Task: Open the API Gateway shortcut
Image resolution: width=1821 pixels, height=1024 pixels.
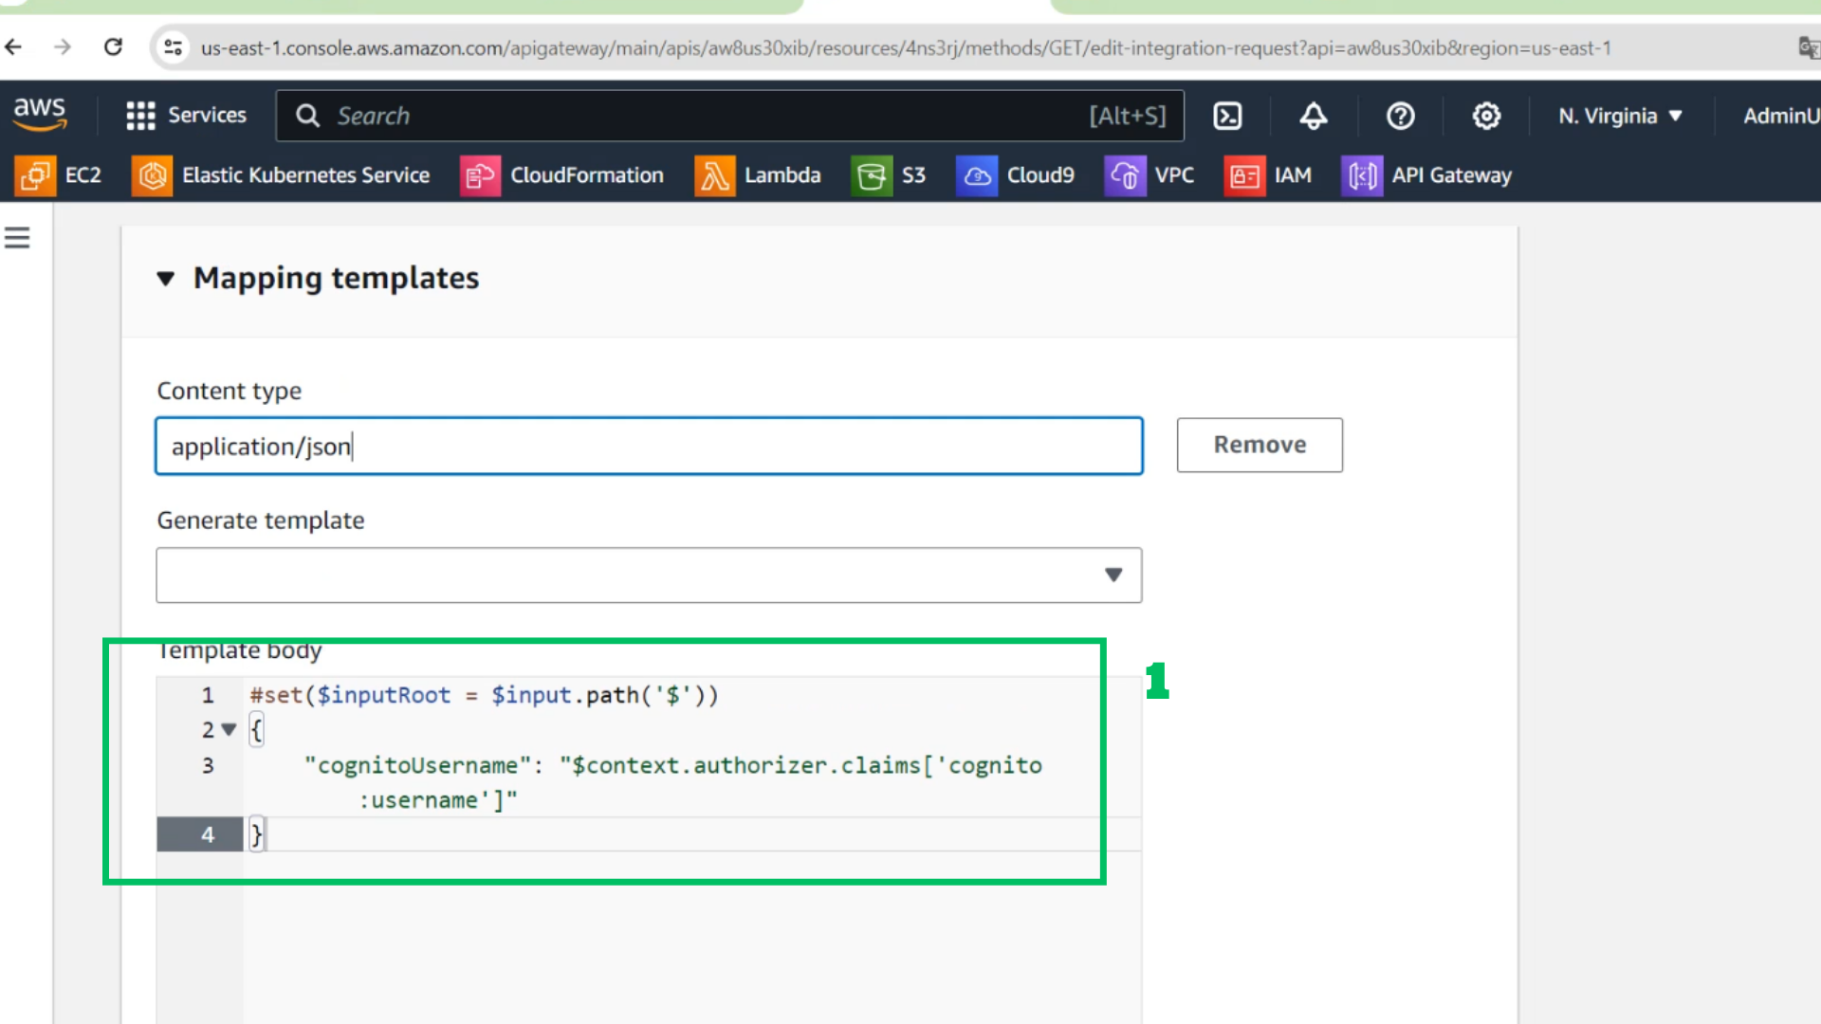Action: point(1426,175)
